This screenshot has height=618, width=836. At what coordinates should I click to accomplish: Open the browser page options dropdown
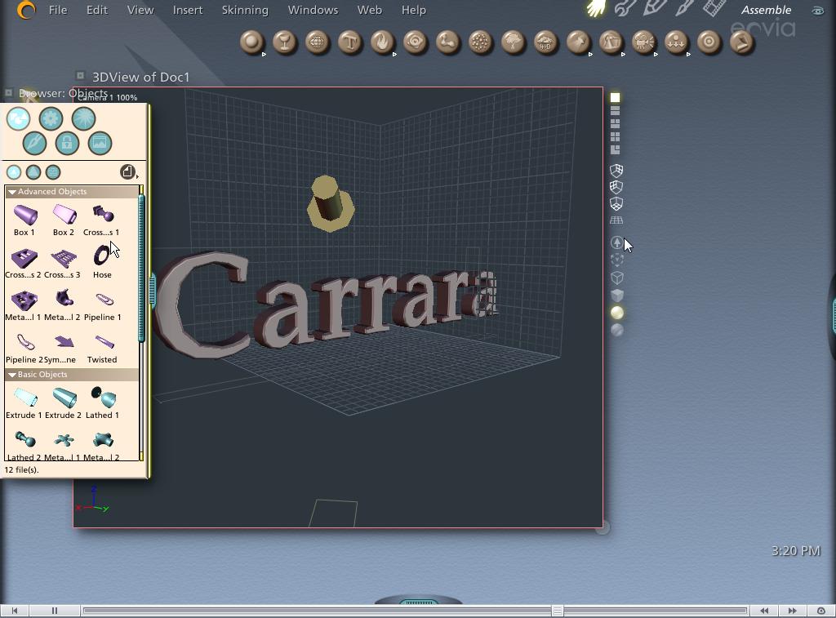(128, 171)
